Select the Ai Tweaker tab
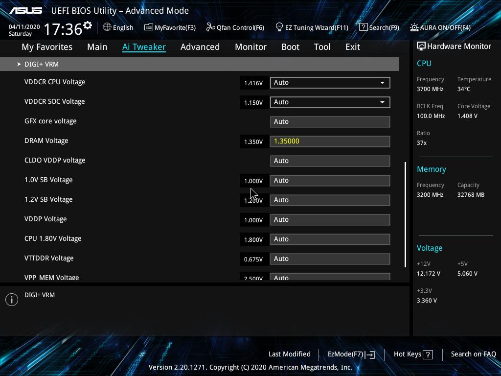Image resolution: width=501 pixels, height=376 pixels. pyautogui.click(x=144, y=47)
